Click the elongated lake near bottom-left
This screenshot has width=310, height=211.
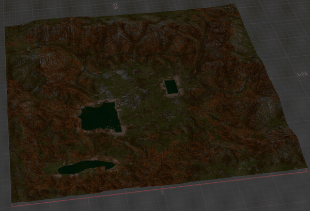tap(83, 167)
